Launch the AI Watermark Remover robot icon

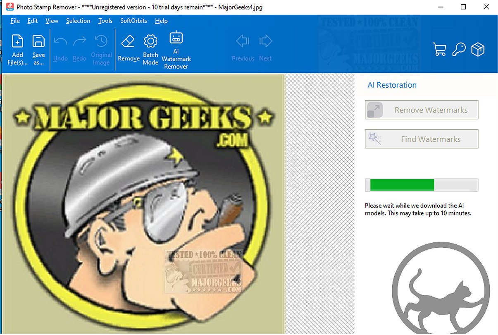pos(176,38)
